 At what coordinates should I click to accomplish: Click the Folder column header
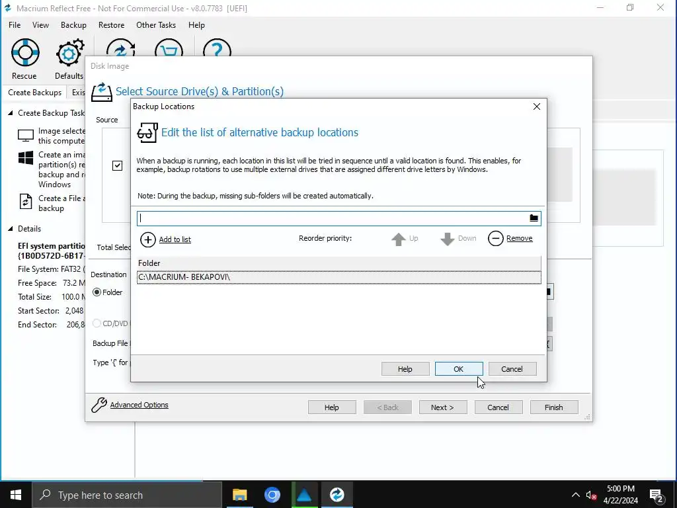[339, 263]
